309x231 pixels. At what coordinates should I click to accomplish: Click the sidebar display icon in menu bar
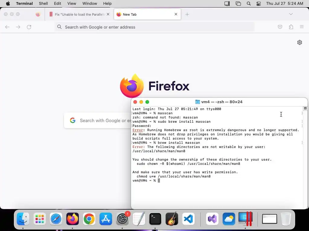point(227,3)
